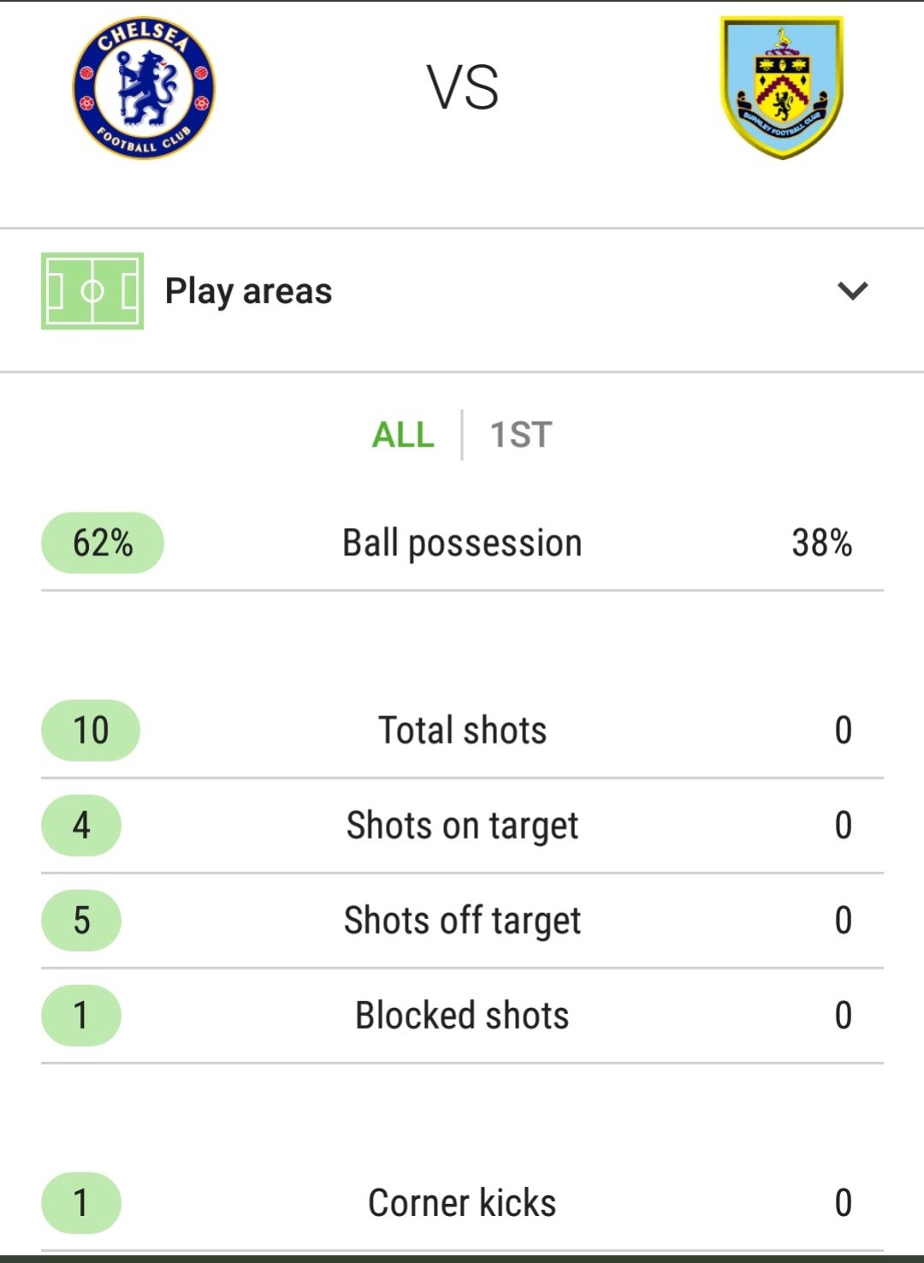The height and width of the screenshot is (1263, 924).
Task: Tap the 38% possession value
Action: pos(821,543)
